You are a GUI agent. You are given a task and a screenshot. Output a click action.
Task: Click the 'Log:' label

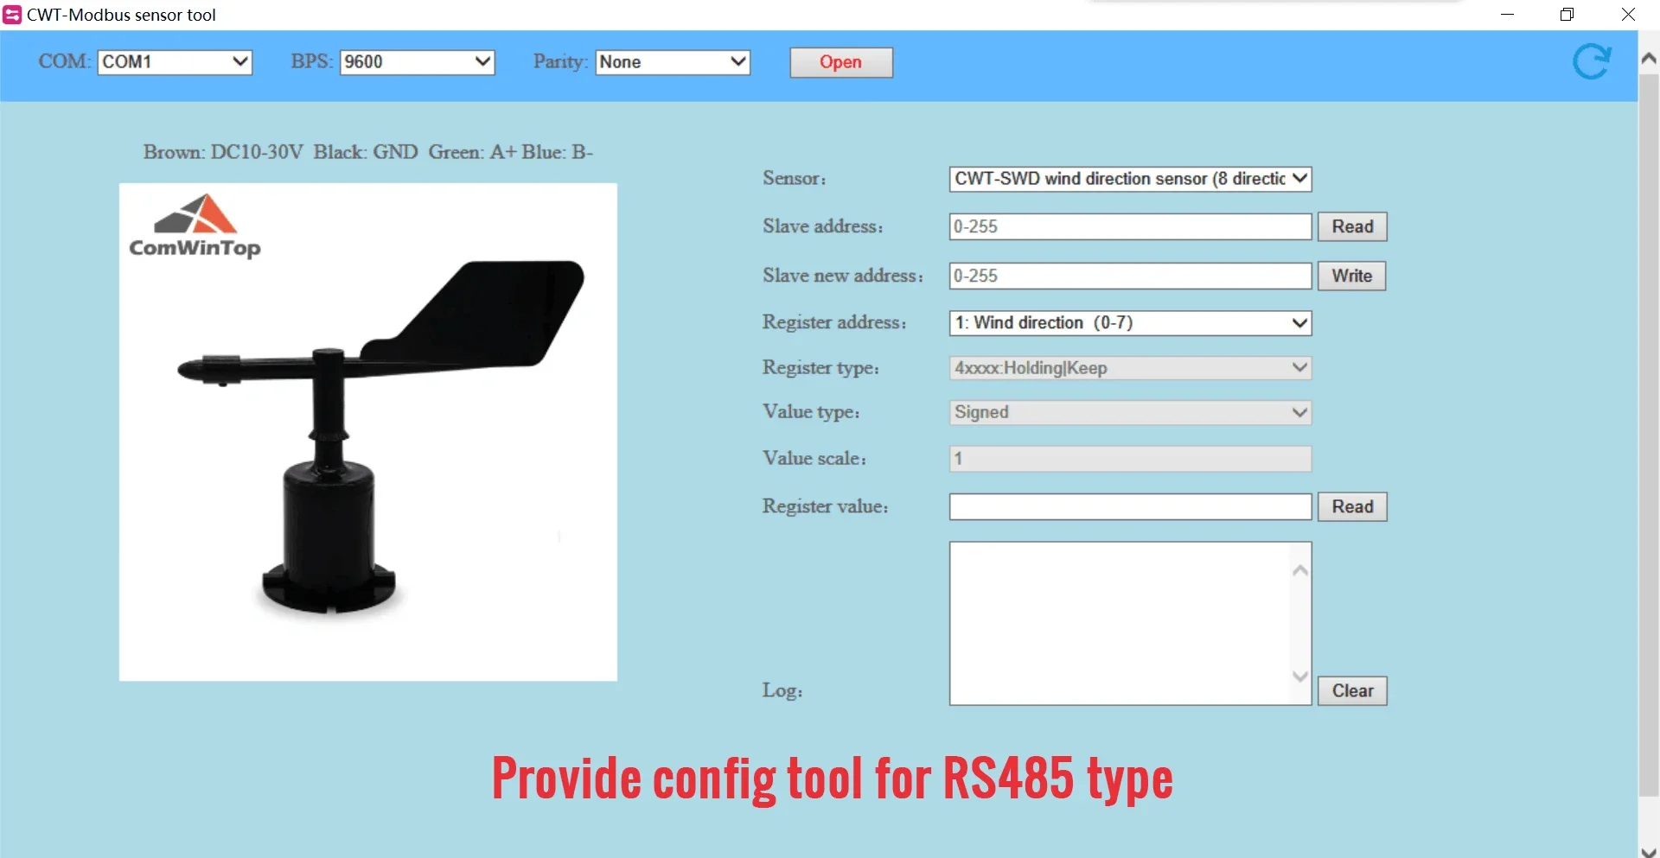(x=782, y=690)
